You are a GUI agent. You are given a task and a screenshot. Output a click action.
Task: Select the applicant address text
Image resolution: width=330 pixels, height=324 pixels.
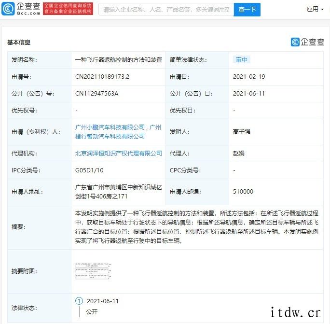(119, 192)
